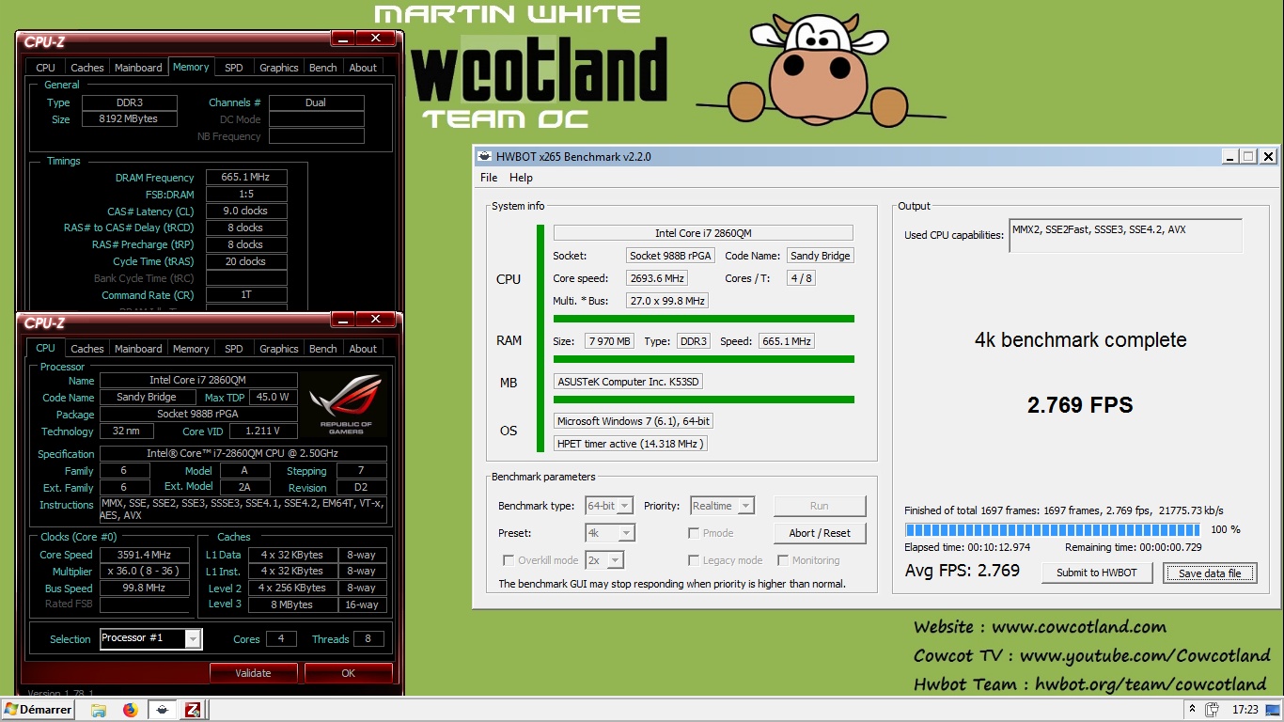Click the HWBOT x265 title bar icon
Image resolution: width=1284 pixels, height=722 pixels.
tap(484, 157)
